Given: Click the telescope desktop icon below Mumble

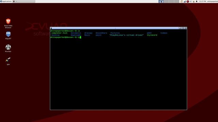Looking at the screenshot, I should [8, 61].
